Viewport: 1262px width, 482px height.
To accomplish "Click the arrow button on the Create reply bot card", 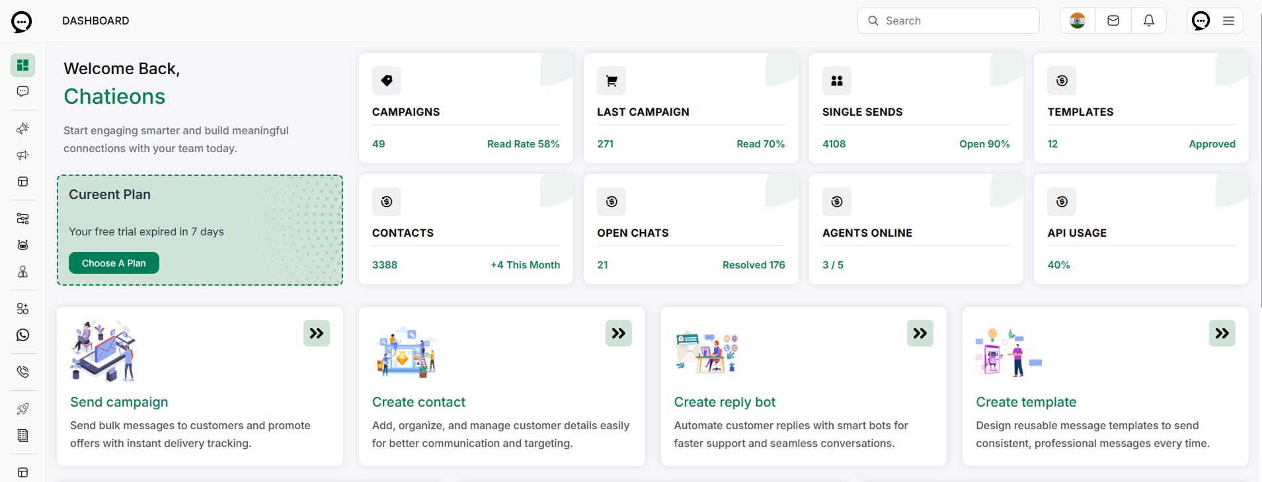I will click(920, 333).
